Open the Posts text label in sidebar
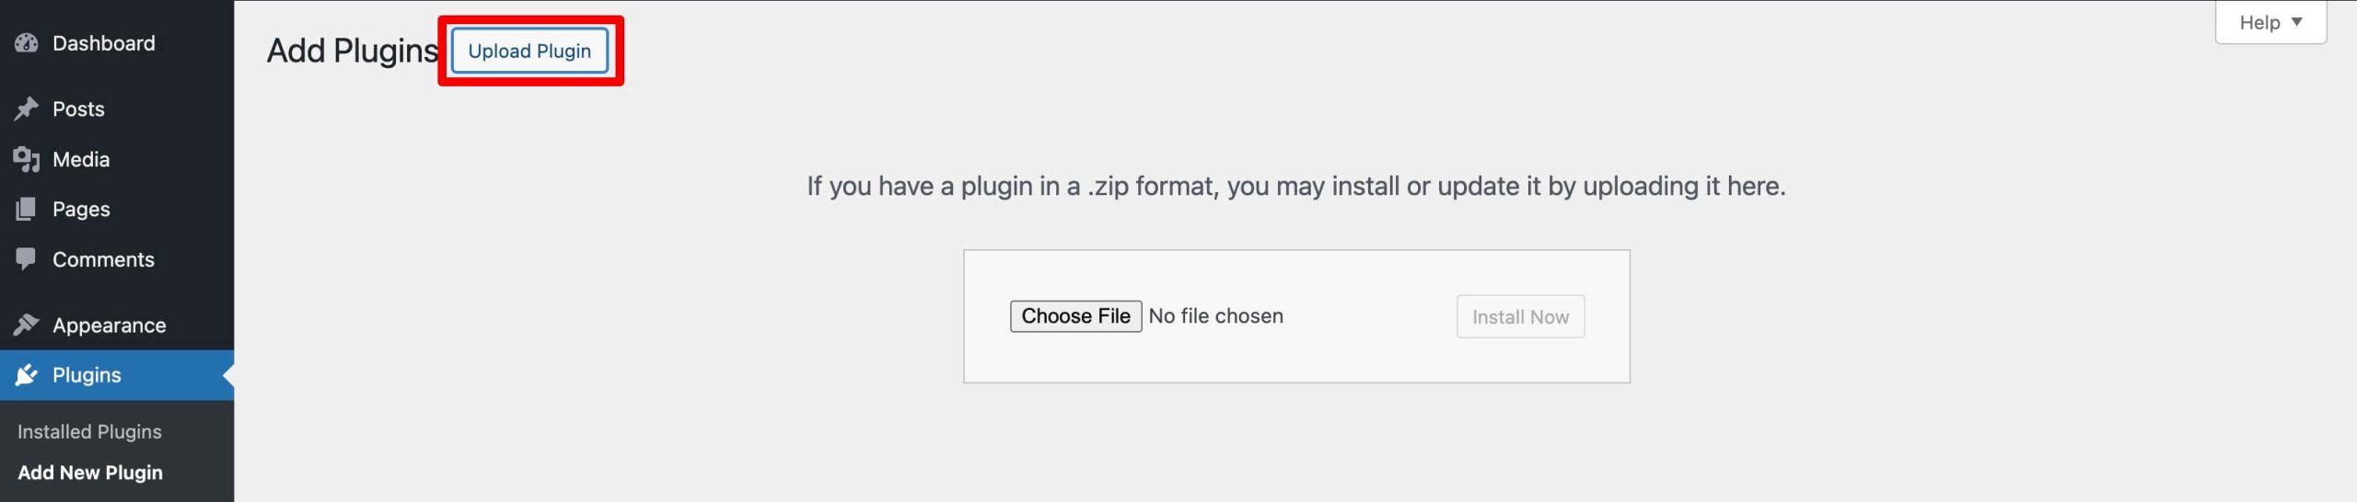Image resolution: width=2357 pixels, height=502 pixels. (x=78, y=109)
